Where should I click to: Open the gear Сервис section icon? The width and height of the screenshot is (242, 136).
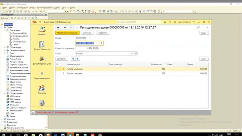[42, 103]
